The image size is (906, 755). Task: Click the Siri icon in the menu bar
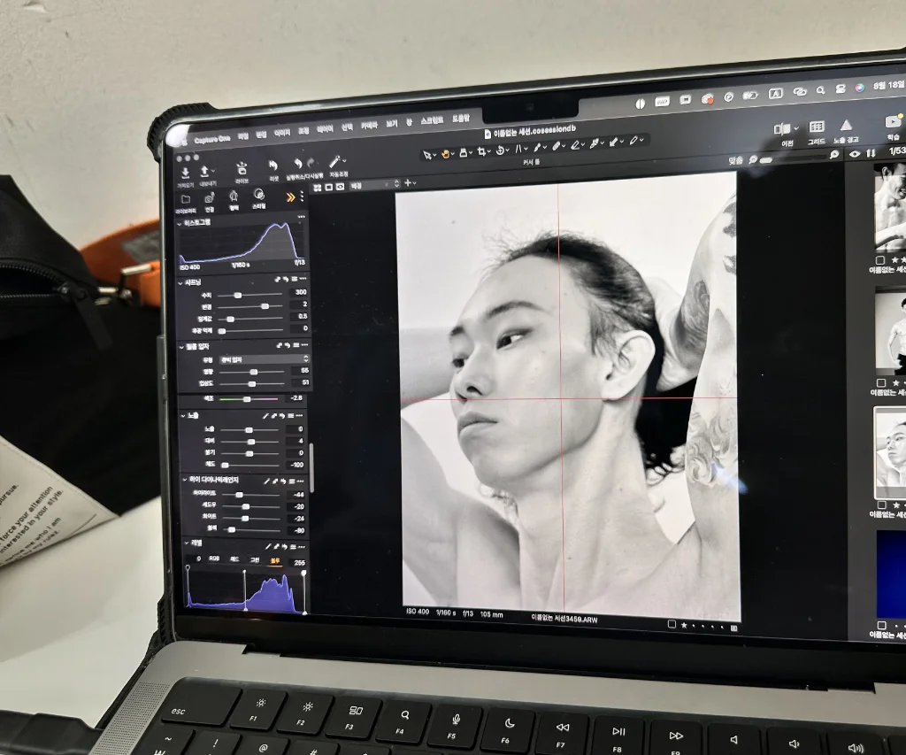pos(860,88)
